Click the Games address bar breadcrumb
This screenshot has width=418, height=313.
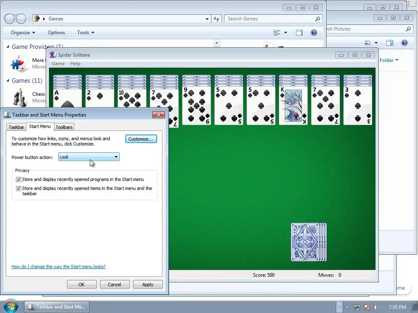coord(56,19)
